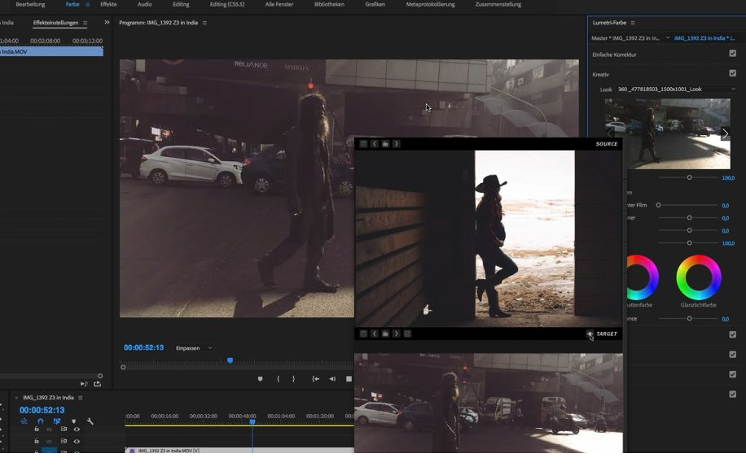Click the save icon in the TARGET bar
746x471 pixels.
[407, 334]
